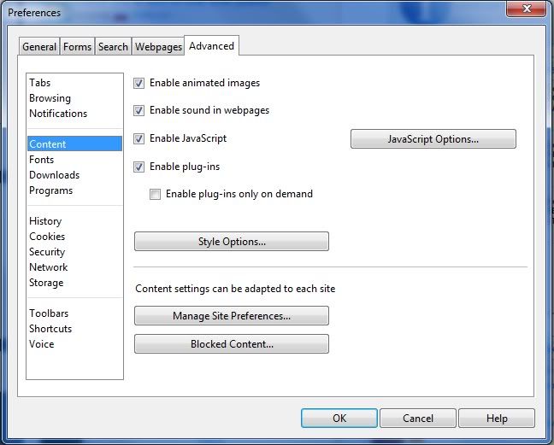This screenshot has height=445, width=554.
Task: Open JavaScript Options dialog
Action: coord(433,139)
